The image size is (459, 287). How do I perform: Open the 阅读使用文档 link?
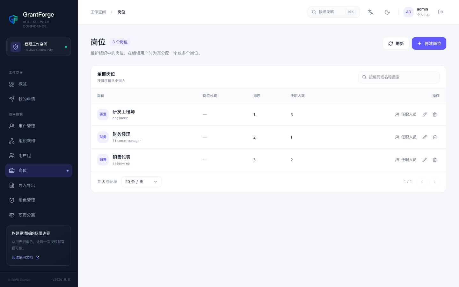click(x=25, y=257)
